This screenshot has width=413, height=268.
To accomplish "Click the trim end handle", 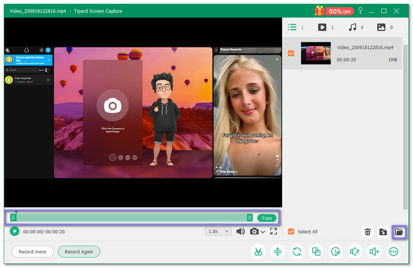I will click(250, 218).
